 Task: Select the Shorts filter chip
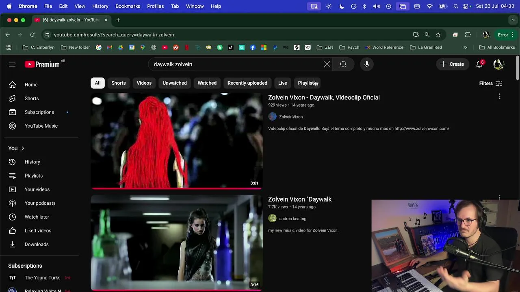point(119,83)
